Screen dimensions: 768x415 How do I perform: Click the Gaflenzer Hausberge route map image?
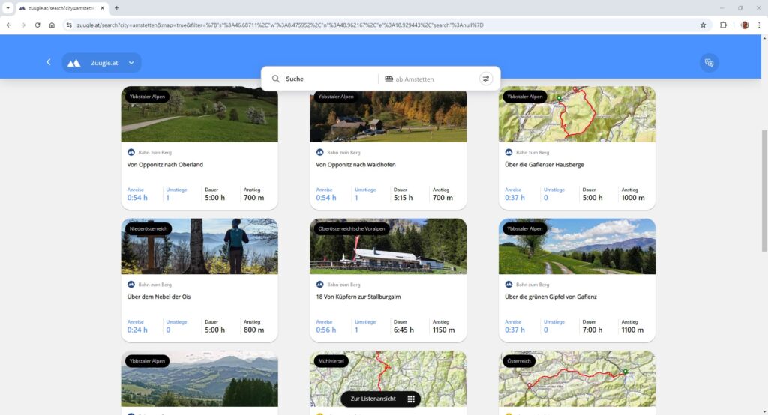(x=577, y=115)
